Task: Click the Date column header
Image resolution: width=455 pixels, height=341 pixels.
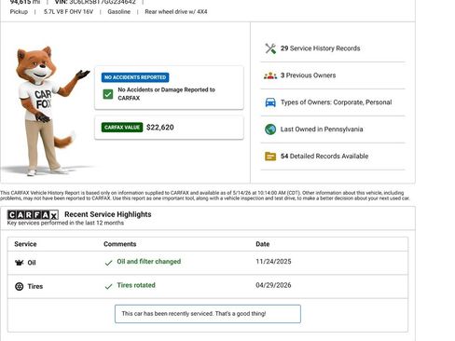Action: pos(263,244)
